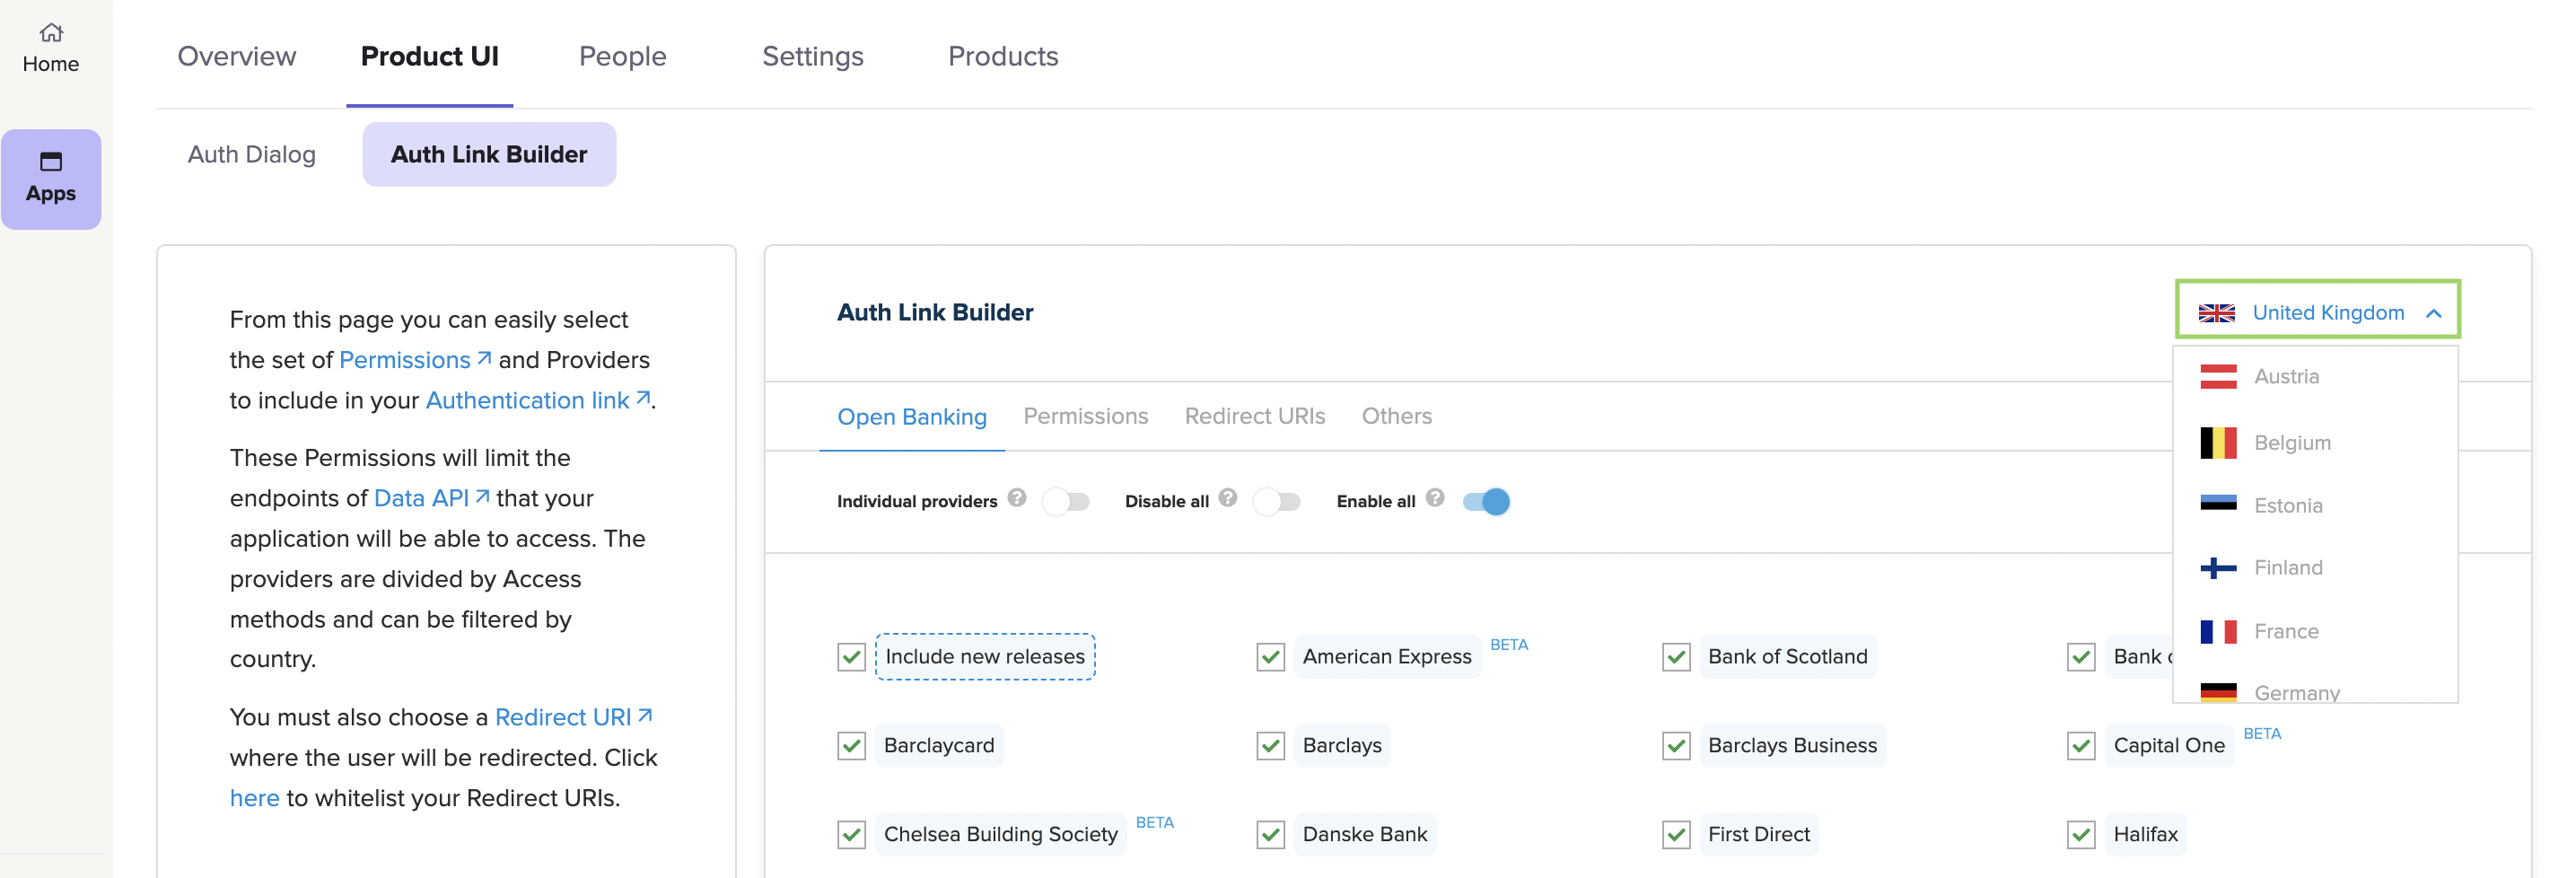Toggle the Individual providers switch
2576x878 pixels.
point(1066,502)
